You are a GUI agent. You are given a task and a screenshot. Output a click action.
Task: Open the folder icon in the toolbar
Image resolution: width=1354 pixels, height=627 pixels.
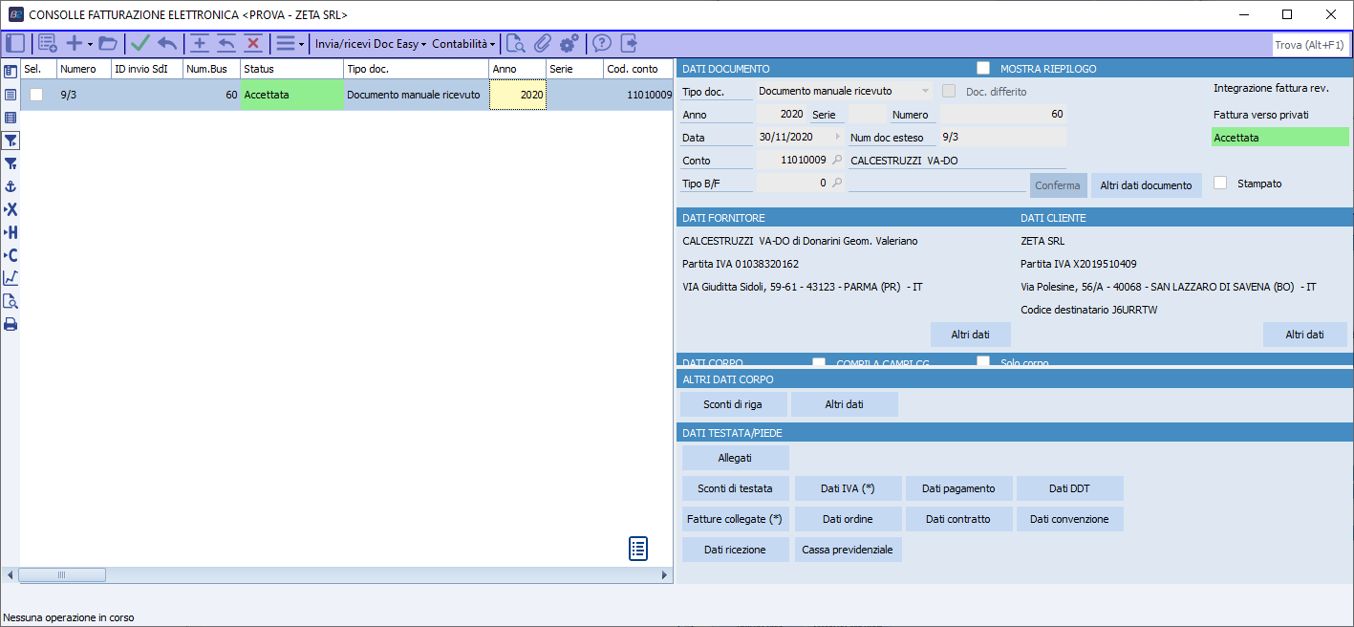pos(107,43)
